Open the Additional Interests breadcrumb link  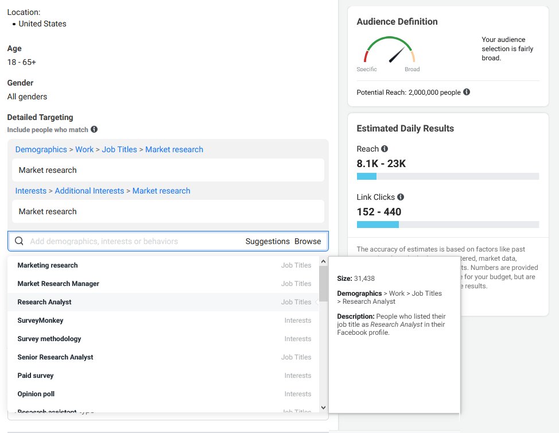(90, 191)
